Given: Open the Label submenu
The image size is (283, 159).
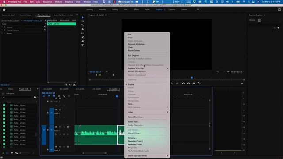Looking at the screenshot, I should (147, 112).
